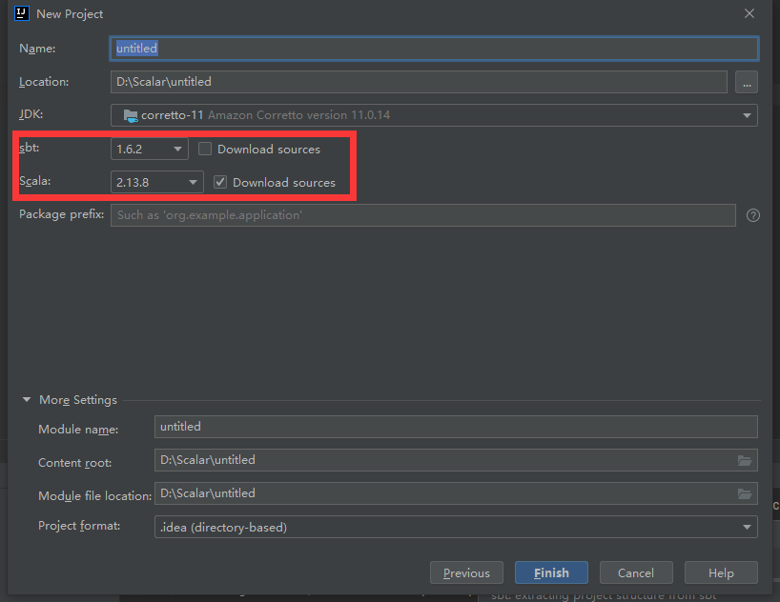Click the Name label
The image size is (780, 602).
tap(37, 49)
